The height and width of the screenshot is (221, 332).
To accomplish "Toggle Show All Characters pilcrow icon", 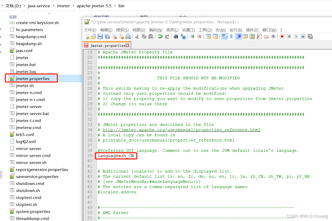I will coord(231,37).
